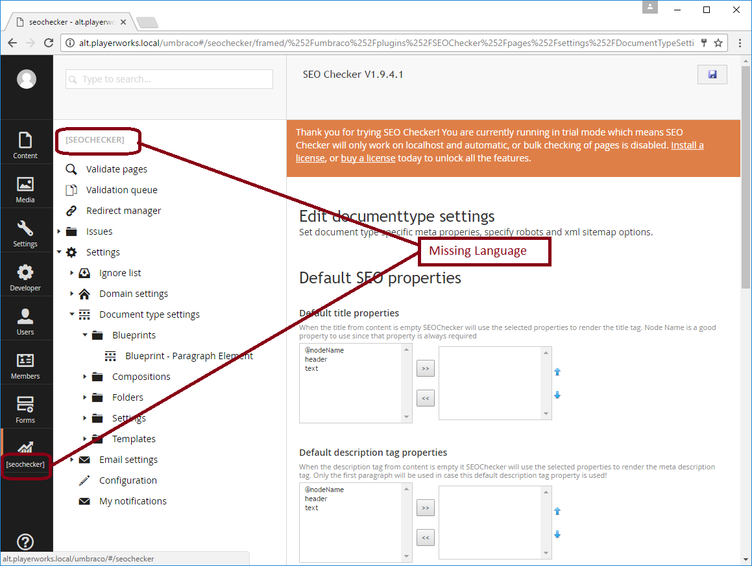Move title property up with blue arrow
This screenshot has height=566, width=752.
[x=557, y=371]
